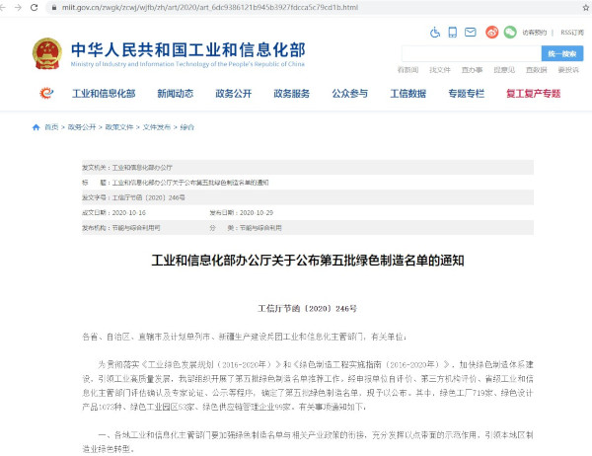Screen dimensions: 592x456
Task: Click the browser forward arrow
Action: coord(18,7)
